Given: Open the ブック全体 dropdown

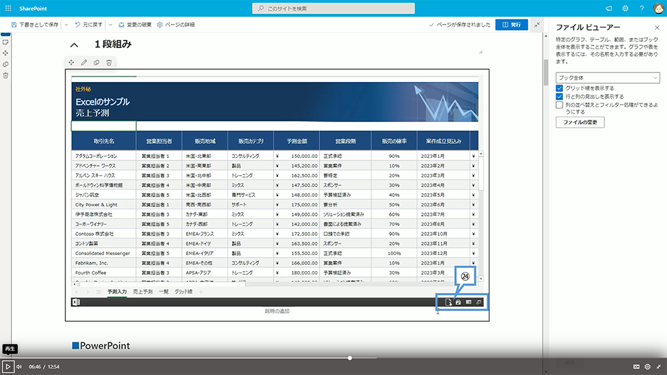Looking at the screenshot, I should coord(608,78).
